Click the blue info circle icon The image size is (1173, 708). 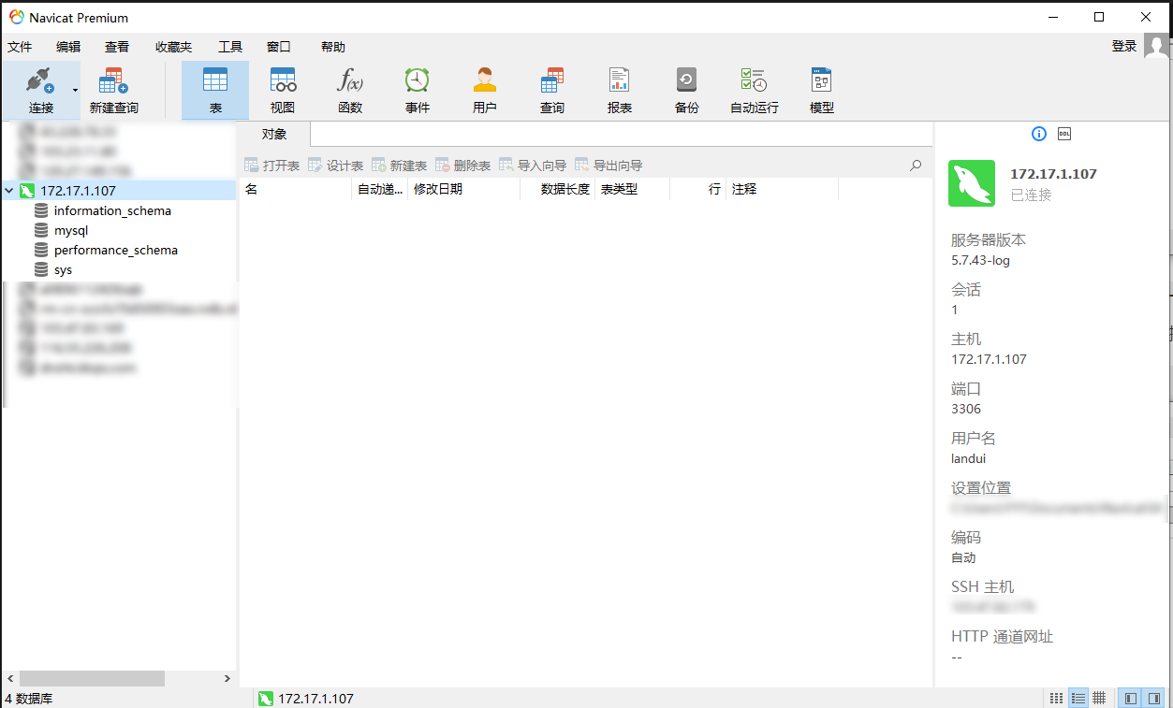point(1038,134)
